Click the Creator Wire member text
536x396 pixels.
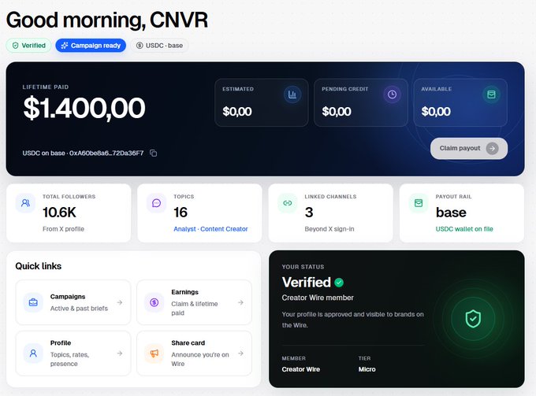(x=318, y=298)
